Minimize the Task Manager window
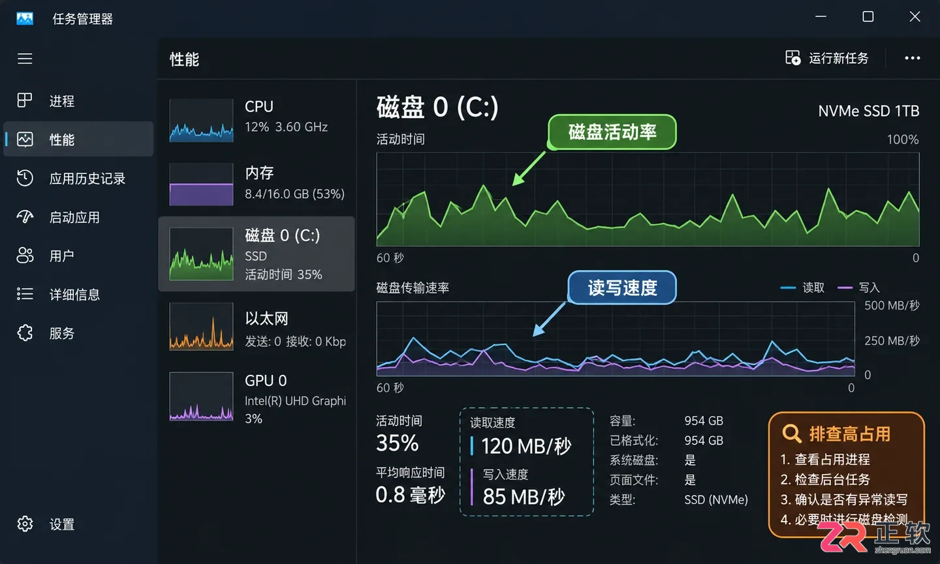Image resolution: width=940 pixels, height=564 pixels. [821, 16]
